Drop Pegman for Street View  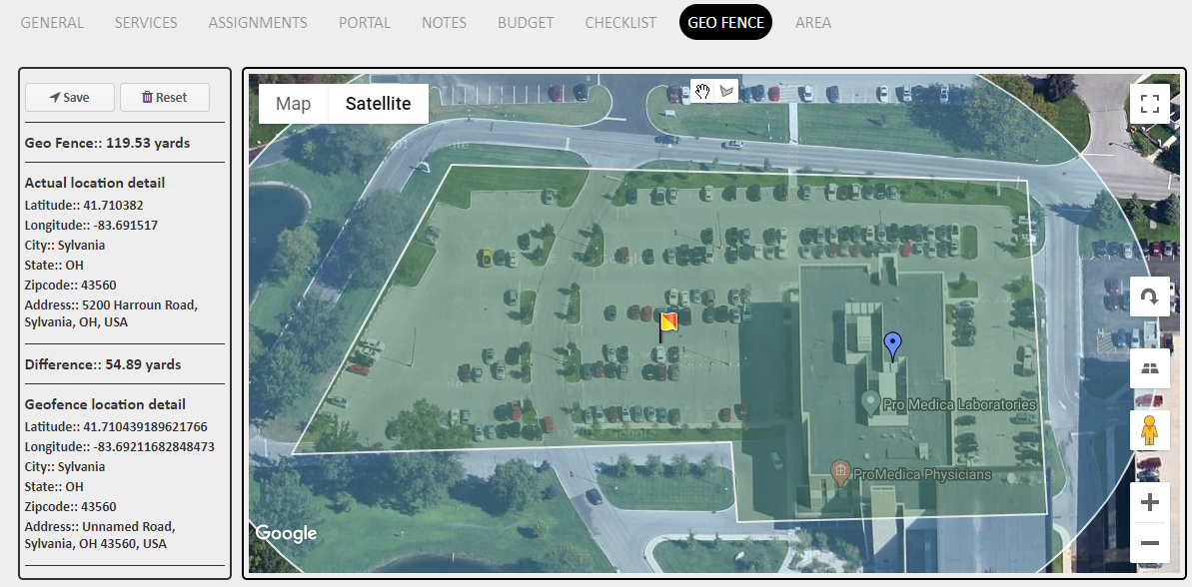(1149, 429)
